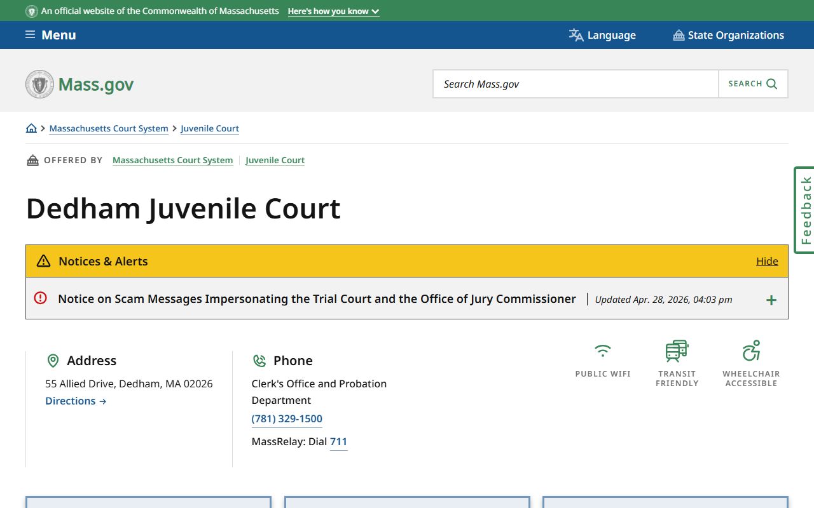Open the Language menu
The width and height of the screenshot is (814, 508).
click(602, 35)
